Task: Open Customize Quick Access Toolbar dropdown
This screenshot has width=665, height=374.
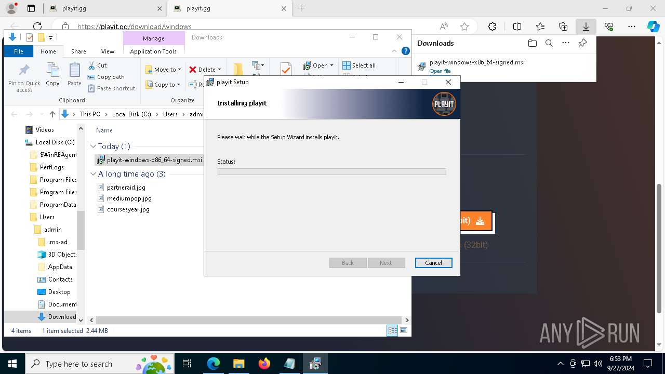Action: pyautogui.click(x=50, y=37)
